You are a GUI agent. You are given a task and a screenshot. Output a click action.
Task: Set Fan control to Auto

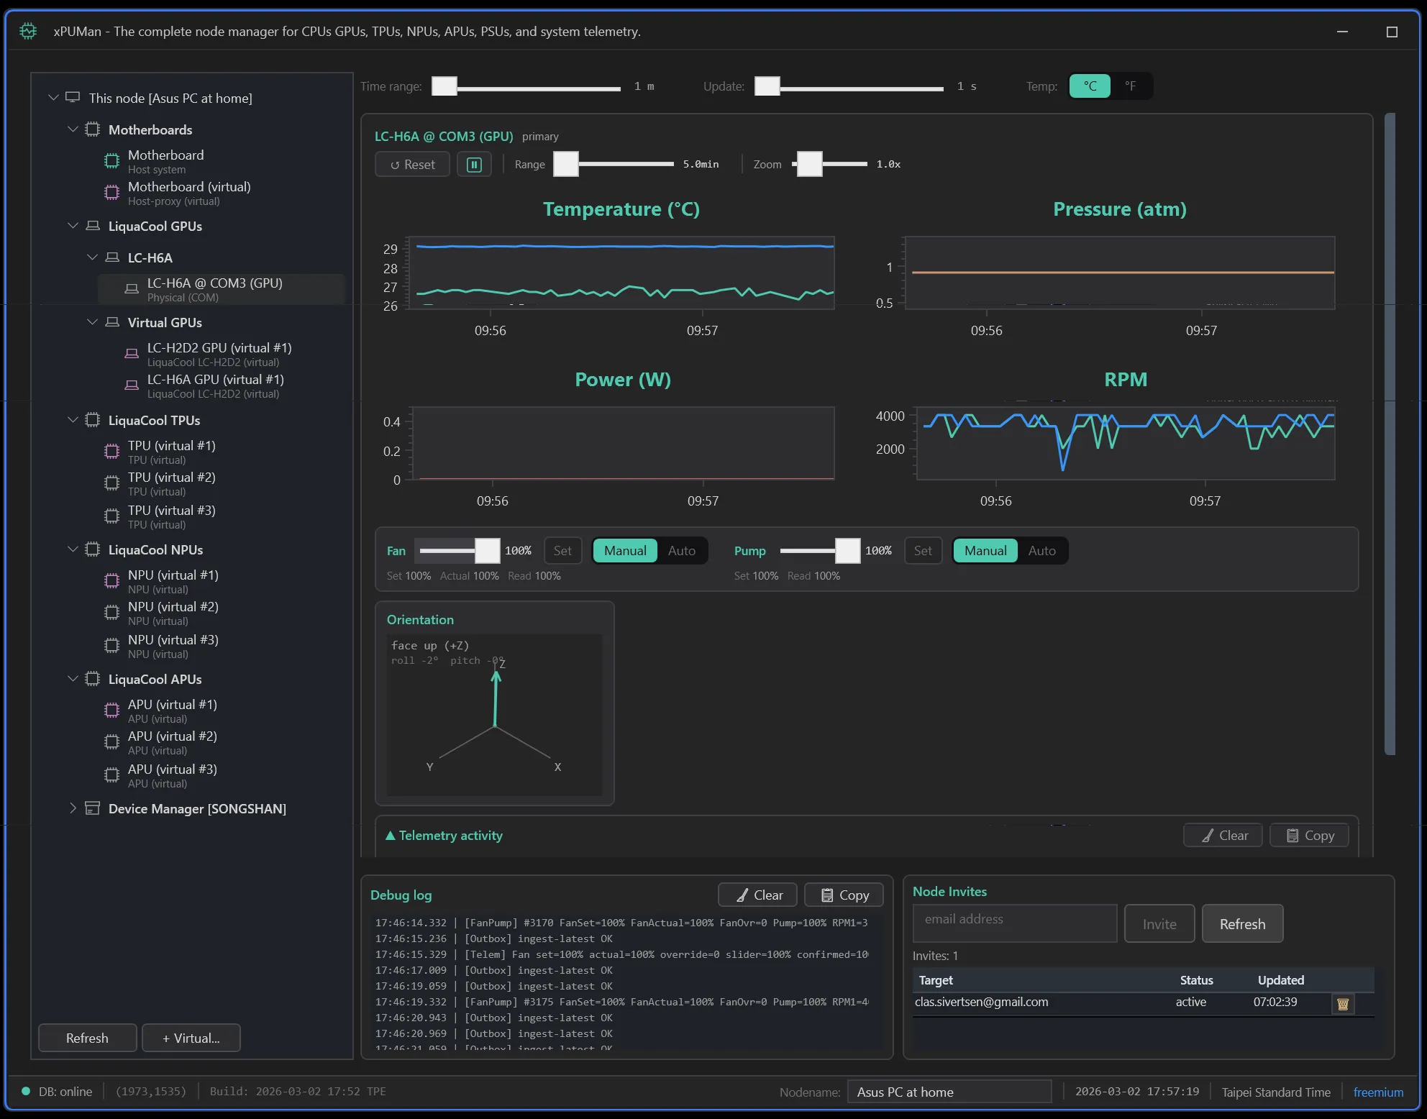[681, 550]
